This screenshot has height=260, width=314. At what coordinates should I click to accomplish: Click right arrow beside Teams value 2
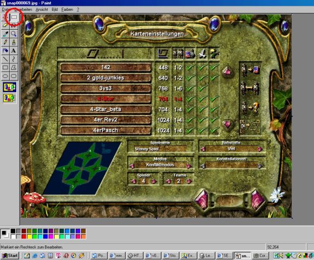click(x=189, y=181)
